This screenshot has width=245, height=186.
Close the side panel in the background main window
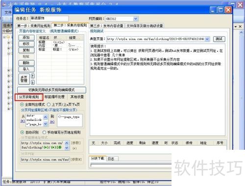pos(240,26)
